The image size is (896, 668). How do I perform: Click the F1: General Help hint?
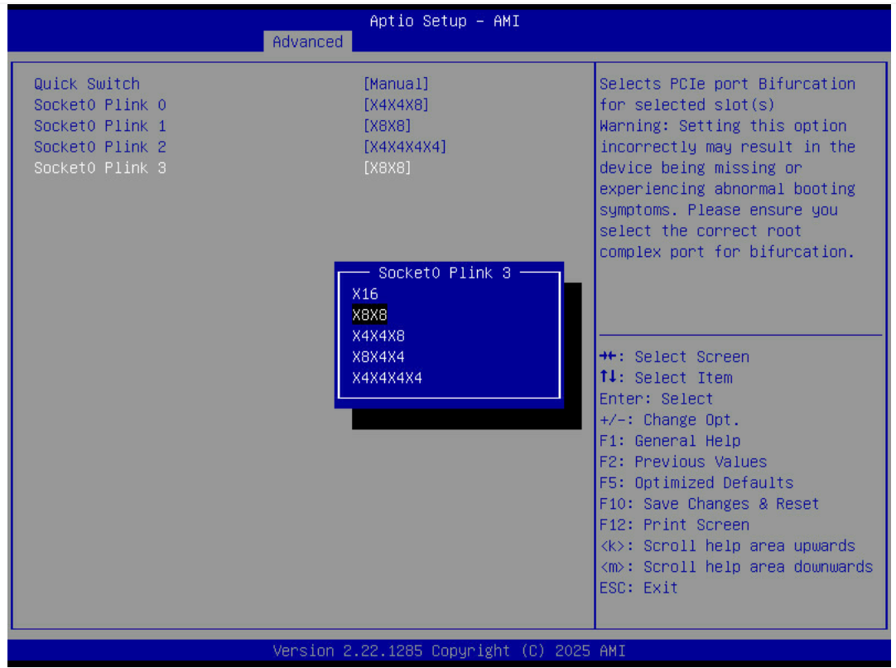coord(669,441)
